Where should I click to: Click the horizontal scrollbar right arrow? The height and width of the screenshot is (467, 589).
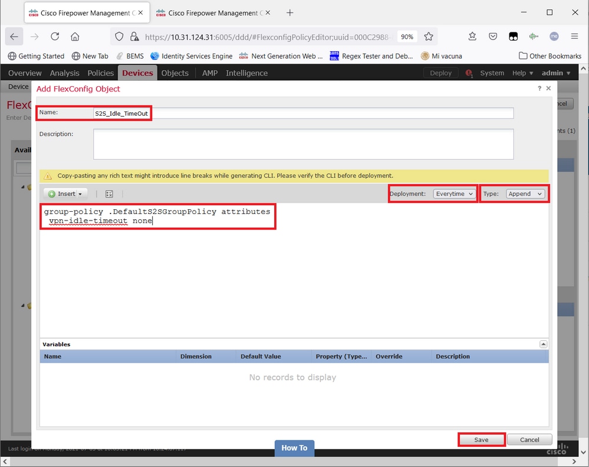coord(574,461)
